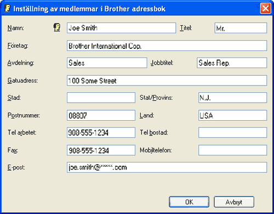Click the Postnummer: label
274x214 pixels.
24,115
